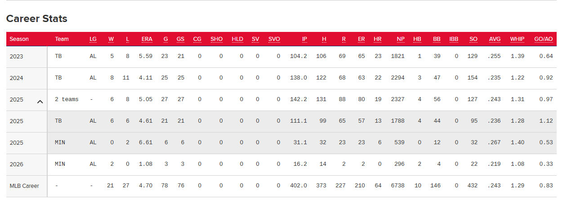Click the Season column header
The width and height of the screenshot is (567, 204).
19,39
